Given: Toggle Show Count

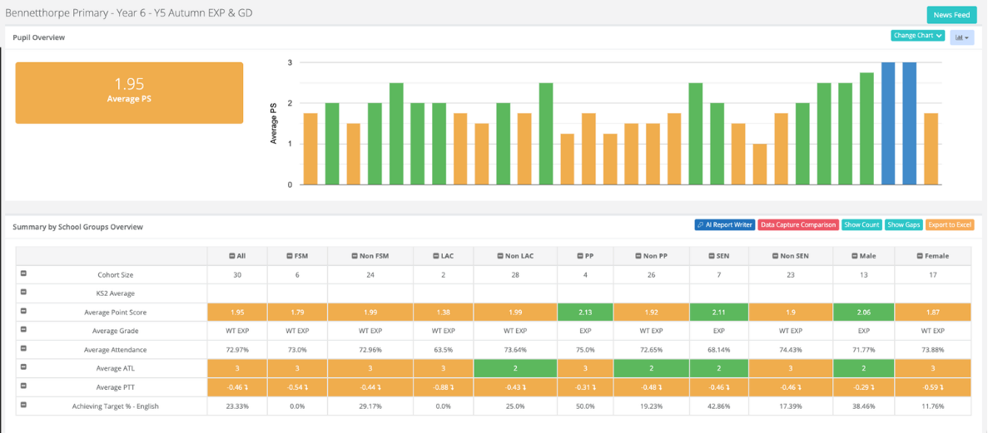Looking at the screenshot, I should tap(861, 224).
